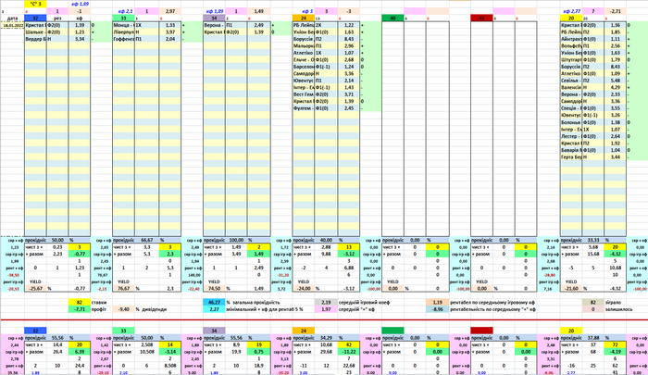The image size is (648, 375).
Task: Click the dividends value -9,40
Action: [x=123, y=309]
